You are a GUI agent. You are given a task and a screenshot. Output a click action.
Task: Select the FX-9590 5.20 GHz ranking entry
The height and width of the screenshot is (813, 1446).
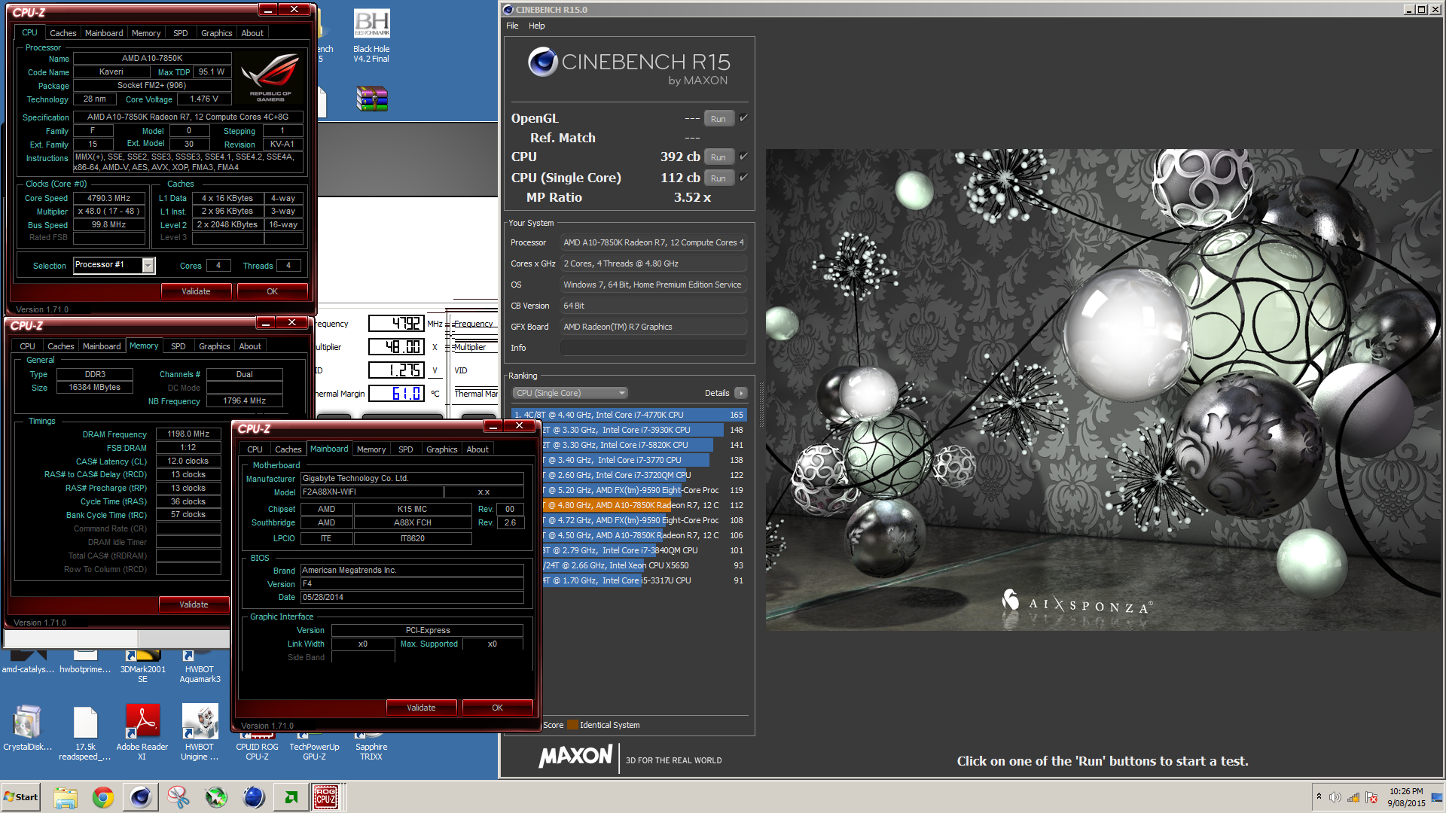tap(644, 490)
